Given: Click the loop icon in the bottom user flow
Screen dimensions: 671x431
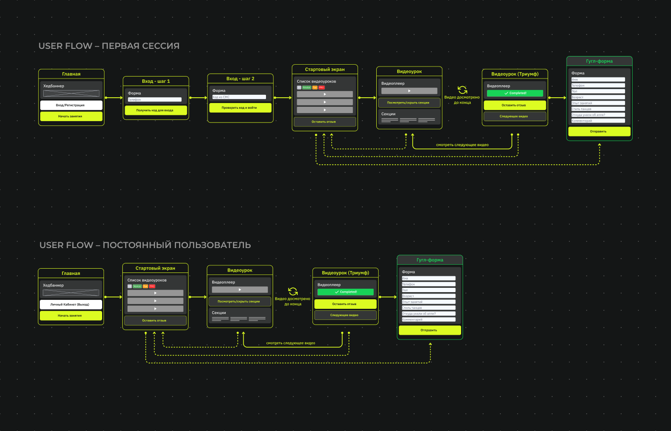Looking at the screenshot, I should point(293,291).
